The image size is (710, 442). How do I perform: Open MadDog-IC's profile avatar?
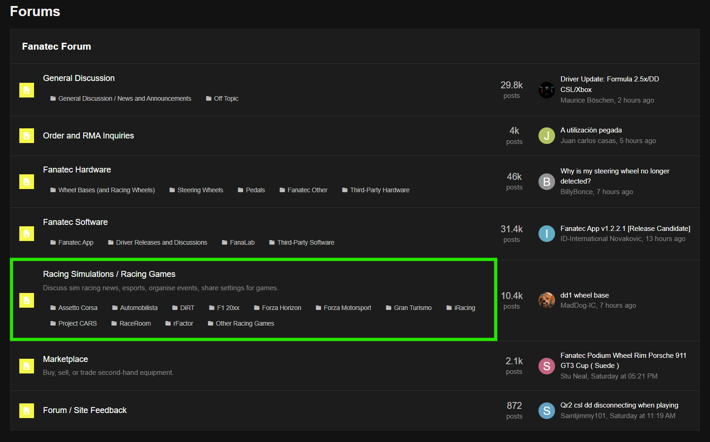tap(546, 300)
